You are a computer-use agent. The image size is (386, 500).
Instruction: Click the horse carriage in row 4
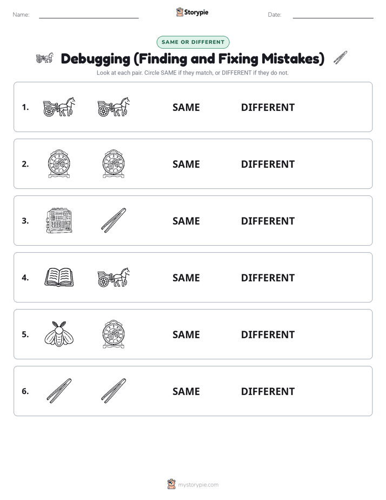tap(114, 277)
